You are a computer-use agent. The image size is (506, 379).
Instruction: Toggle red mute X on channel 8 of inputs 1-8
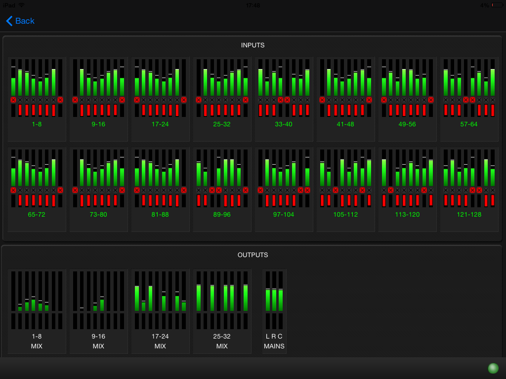click(60, 100)
